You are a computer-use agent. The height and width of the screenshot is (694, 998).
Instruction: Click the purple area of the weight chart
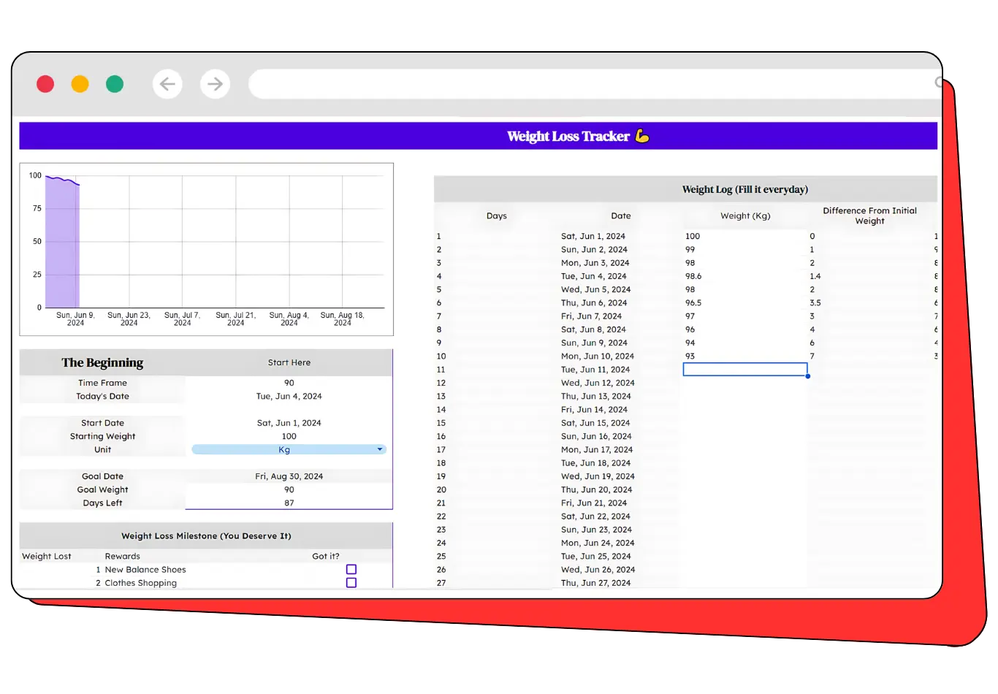coord(61,248)
